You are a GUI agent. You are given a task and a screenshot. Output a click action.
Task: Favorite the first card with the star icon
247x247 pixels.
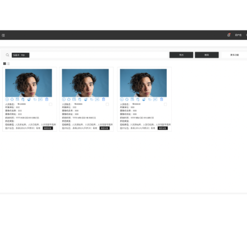(x=12, y=99)
